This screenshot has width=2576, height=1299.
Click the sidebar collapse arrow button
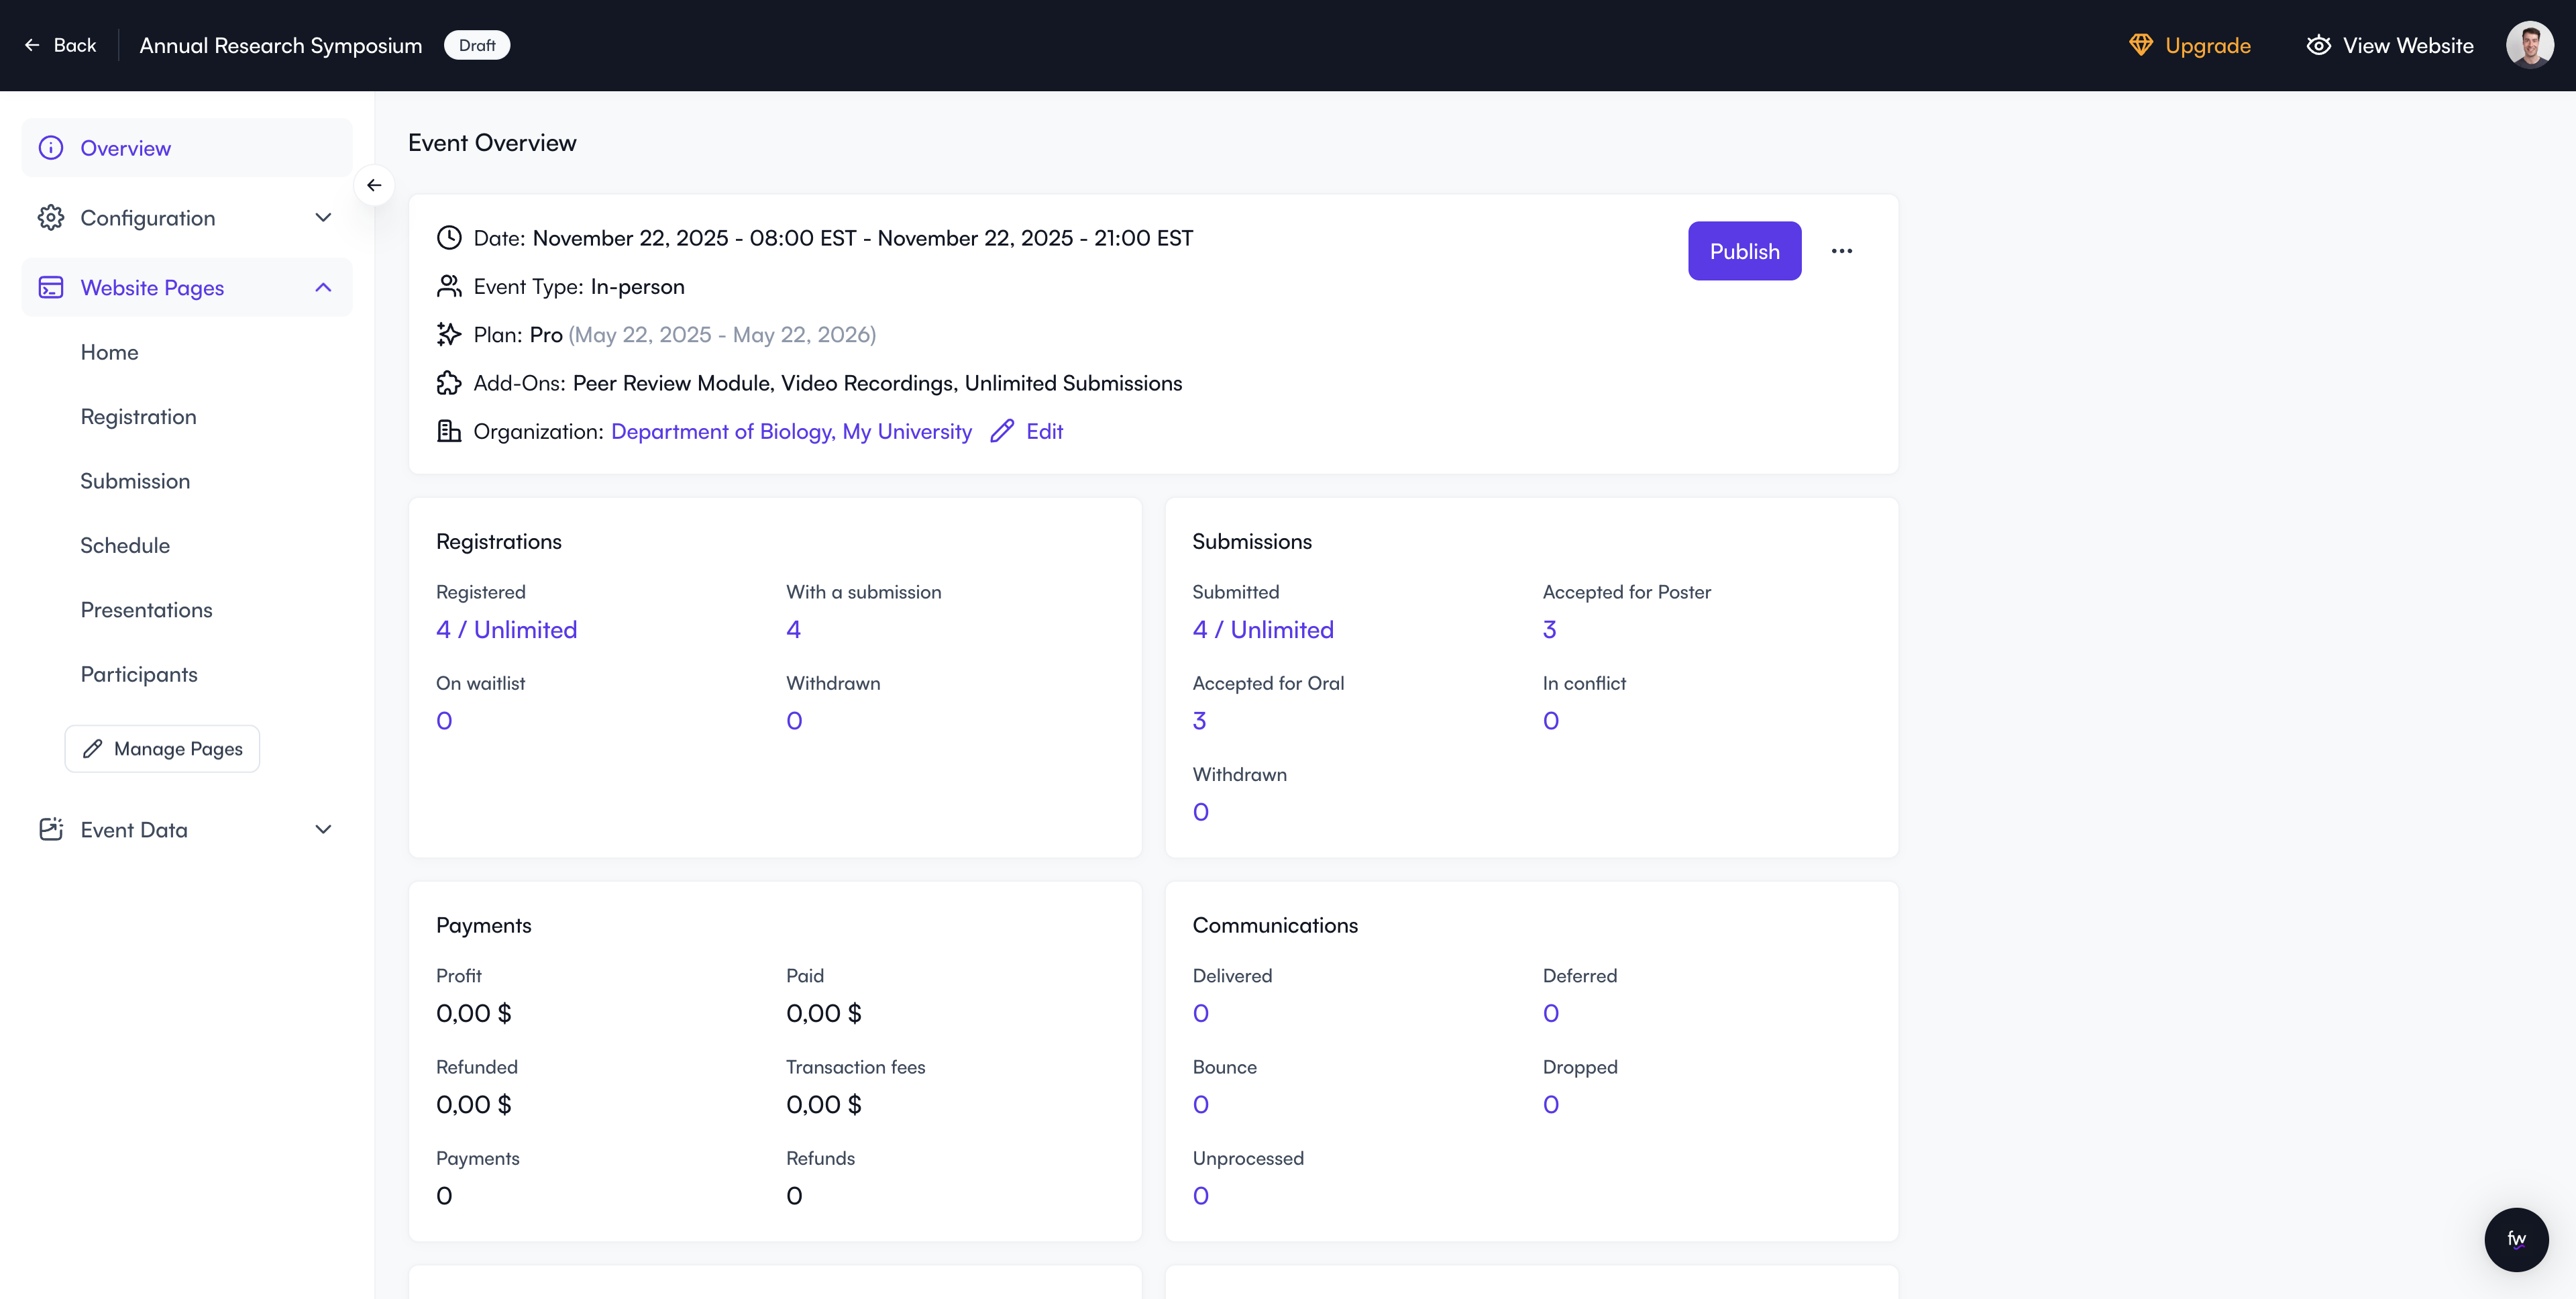374,185
